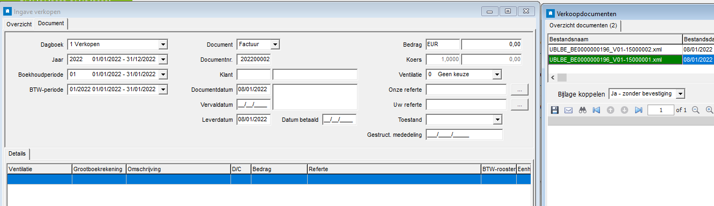Select the Details tab
The height and width of the screenshot is (206, 714).
click(17, 153)
